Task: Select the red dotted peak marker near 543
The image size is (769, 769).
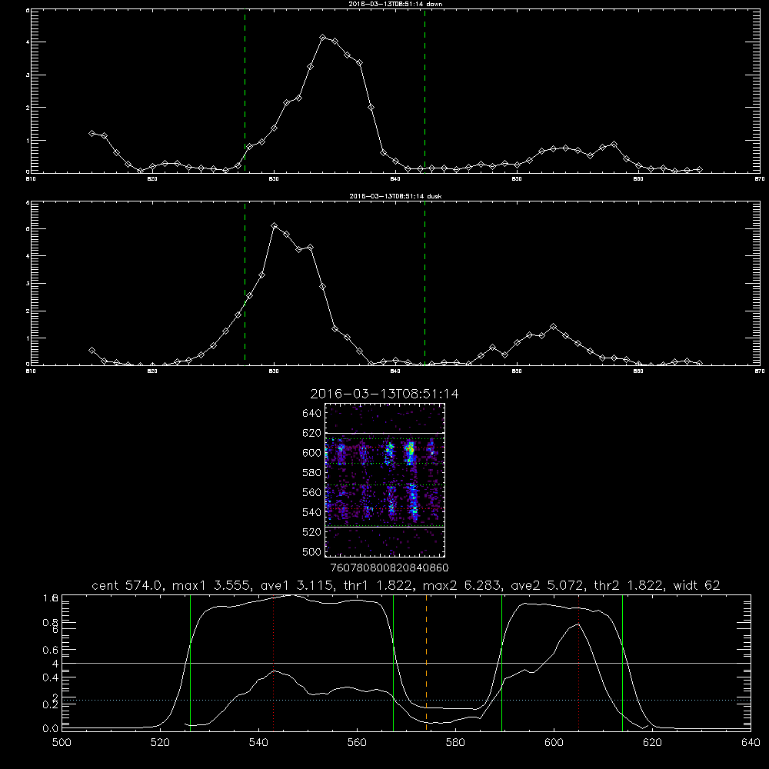Action: pos(273,662)
